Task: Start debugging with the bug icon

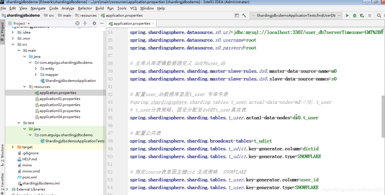Action: [x=355, y=15]
